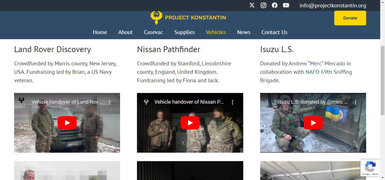Viewport: 385px width, 180px height.
Task: Click channel avatar on Nissan video
Action: point(146,102)
